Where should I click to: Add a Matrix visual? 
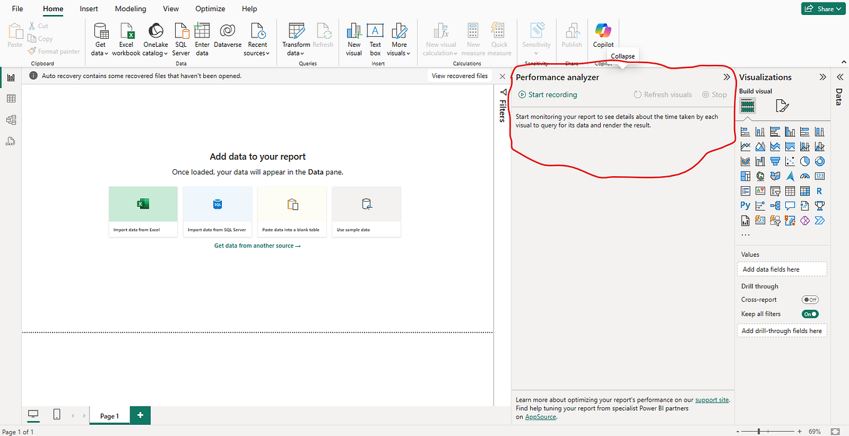(804, 191)
